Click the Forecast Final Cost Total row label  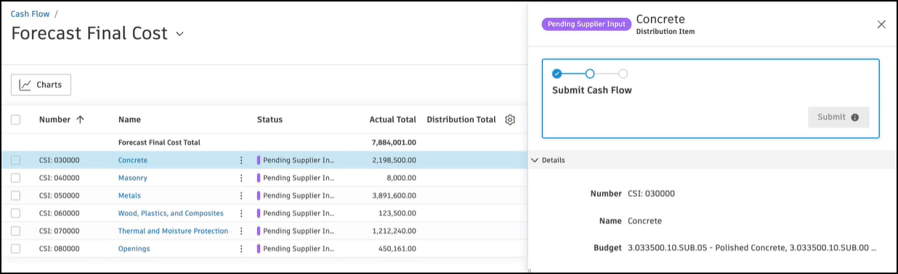tap(159, 143)
